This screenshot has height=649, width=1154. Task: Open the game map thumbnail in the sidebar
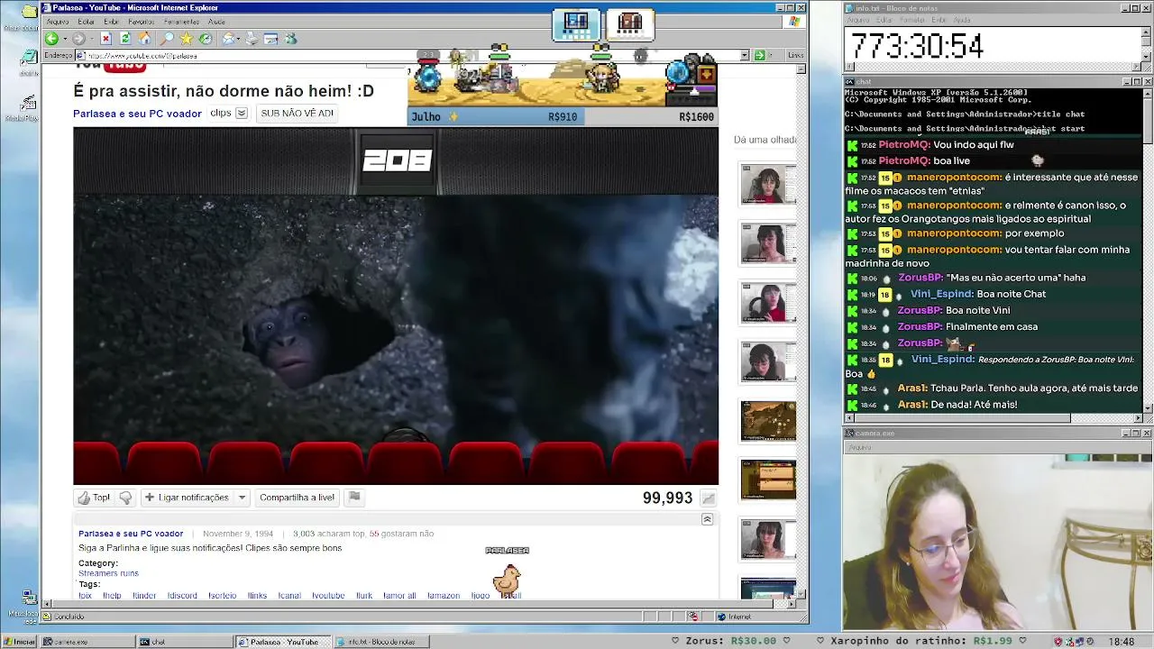click(768, 421)
